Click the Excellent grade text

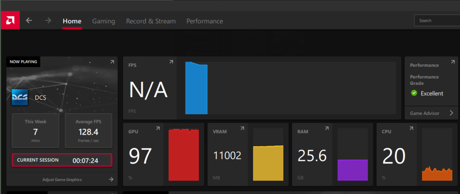(x=432, y=94)
